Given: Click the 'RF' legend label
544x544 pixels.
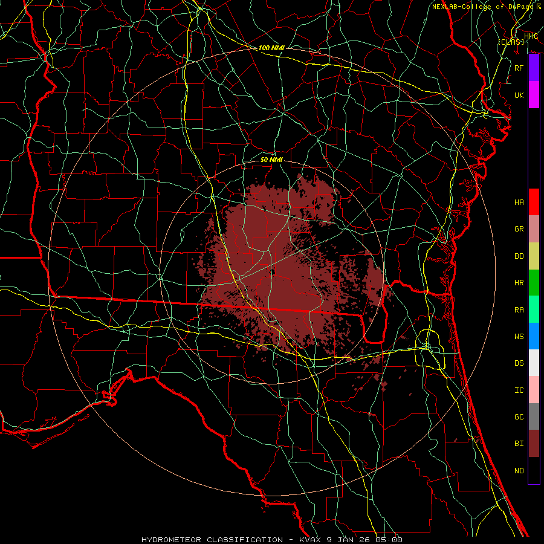Looking at the screenshot, I should (x=519, y=68).
